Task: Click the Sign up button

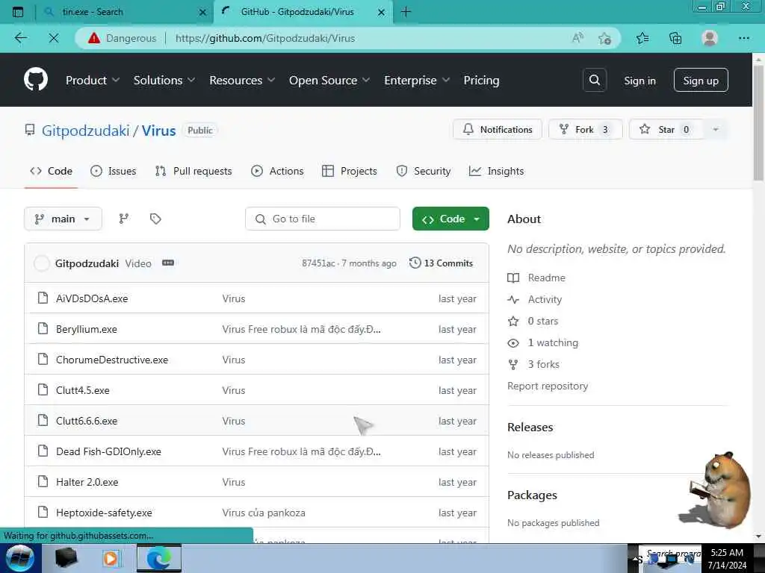Action: click(701, 81)
